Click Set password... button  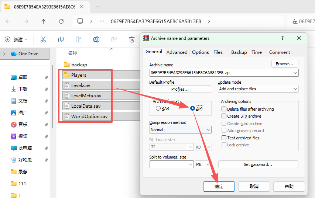pos(258,164)
